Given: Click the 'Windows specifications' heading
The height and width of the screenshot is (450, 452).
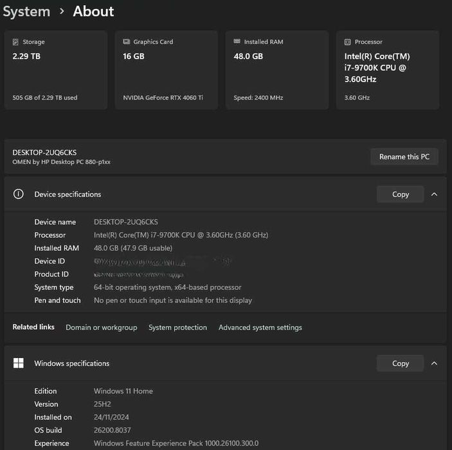Looking at the screenshot, I should tap(72, 363).
